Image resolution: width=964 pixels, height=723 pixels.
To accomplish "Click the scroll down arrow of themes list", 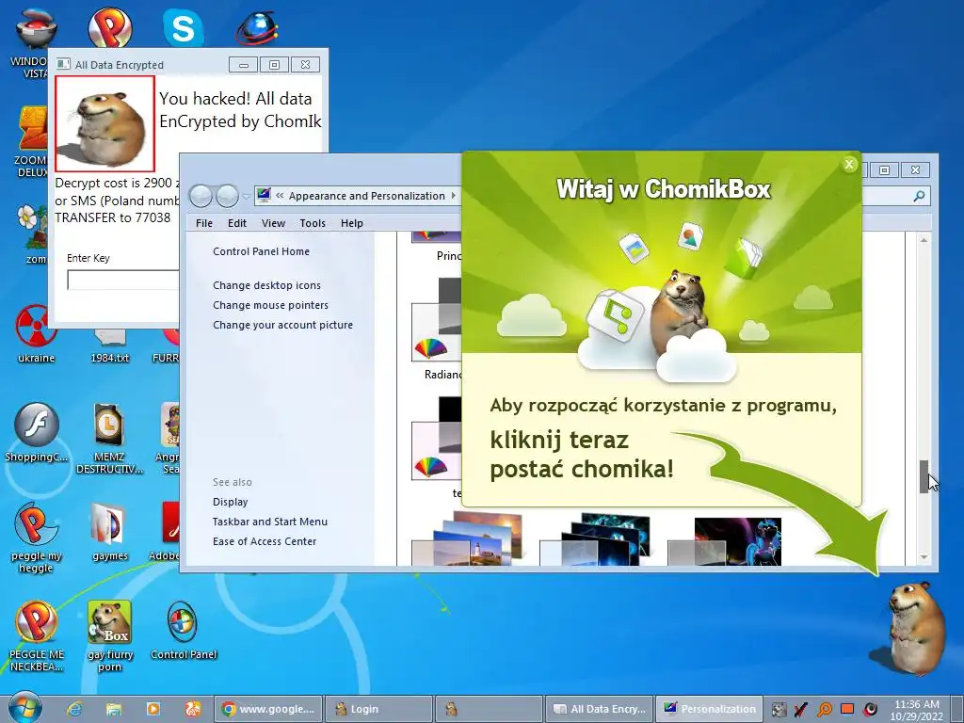I will coord(924,557).
